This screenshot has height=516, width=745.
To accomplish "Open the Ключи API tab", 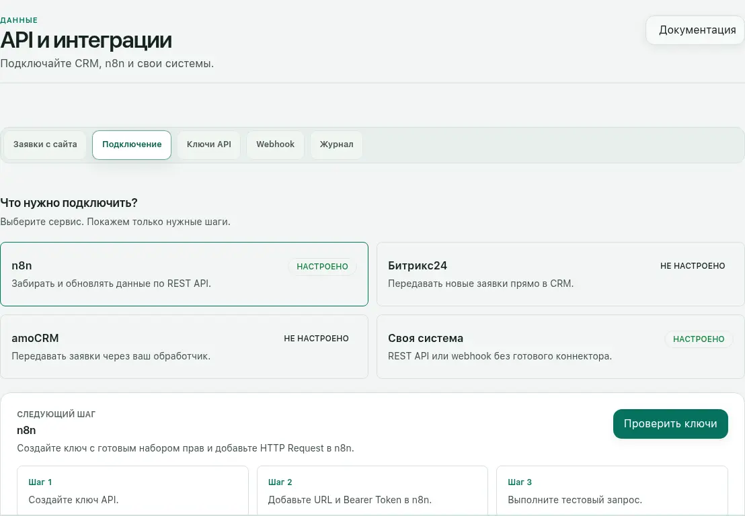I will [x=209, y=144].
